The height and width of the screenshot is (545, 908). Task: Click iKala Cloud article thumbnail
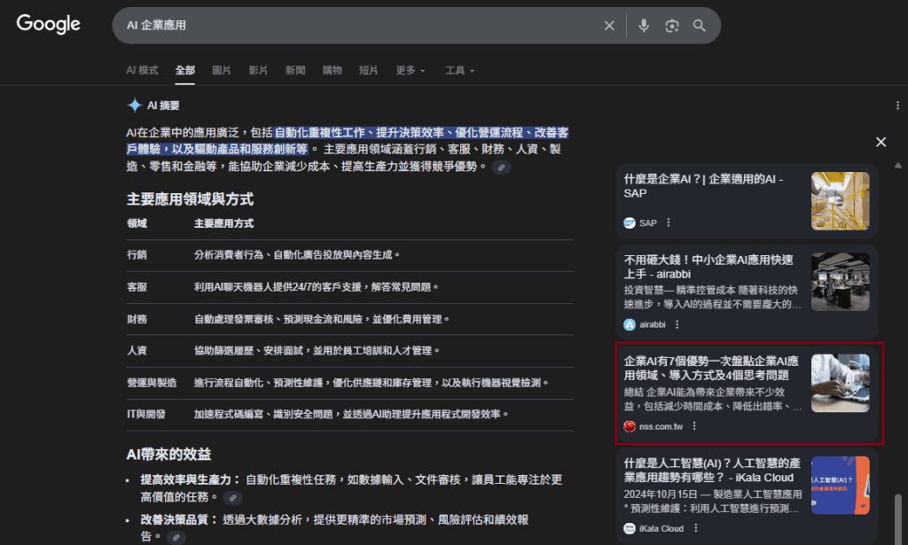[841, 486]
